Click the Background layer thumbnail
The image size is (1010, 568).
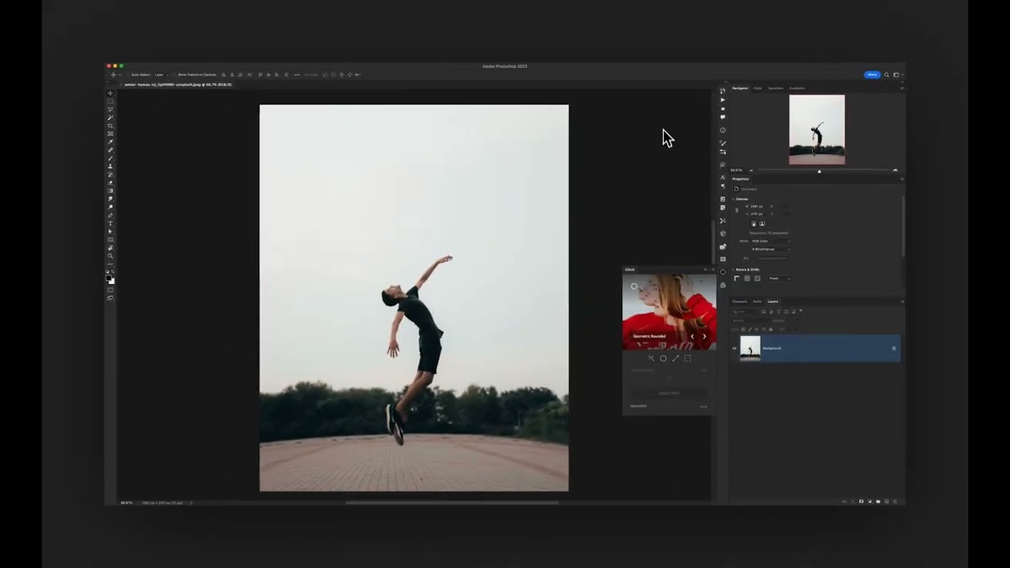coord(750,348)
